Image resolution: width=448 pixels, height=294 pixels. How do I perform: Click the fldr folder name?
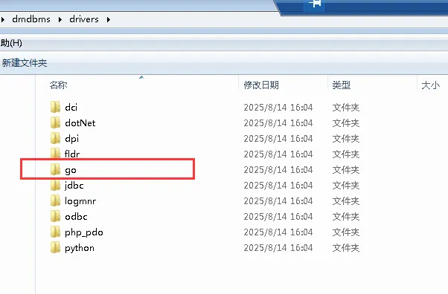coord(72,154)
